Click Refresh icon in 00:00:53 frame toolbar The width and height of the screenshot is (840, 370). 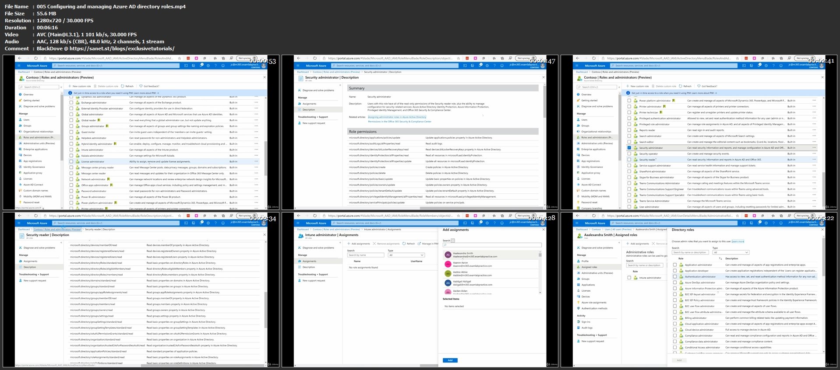pyautogui.click(x=123, y=86)
